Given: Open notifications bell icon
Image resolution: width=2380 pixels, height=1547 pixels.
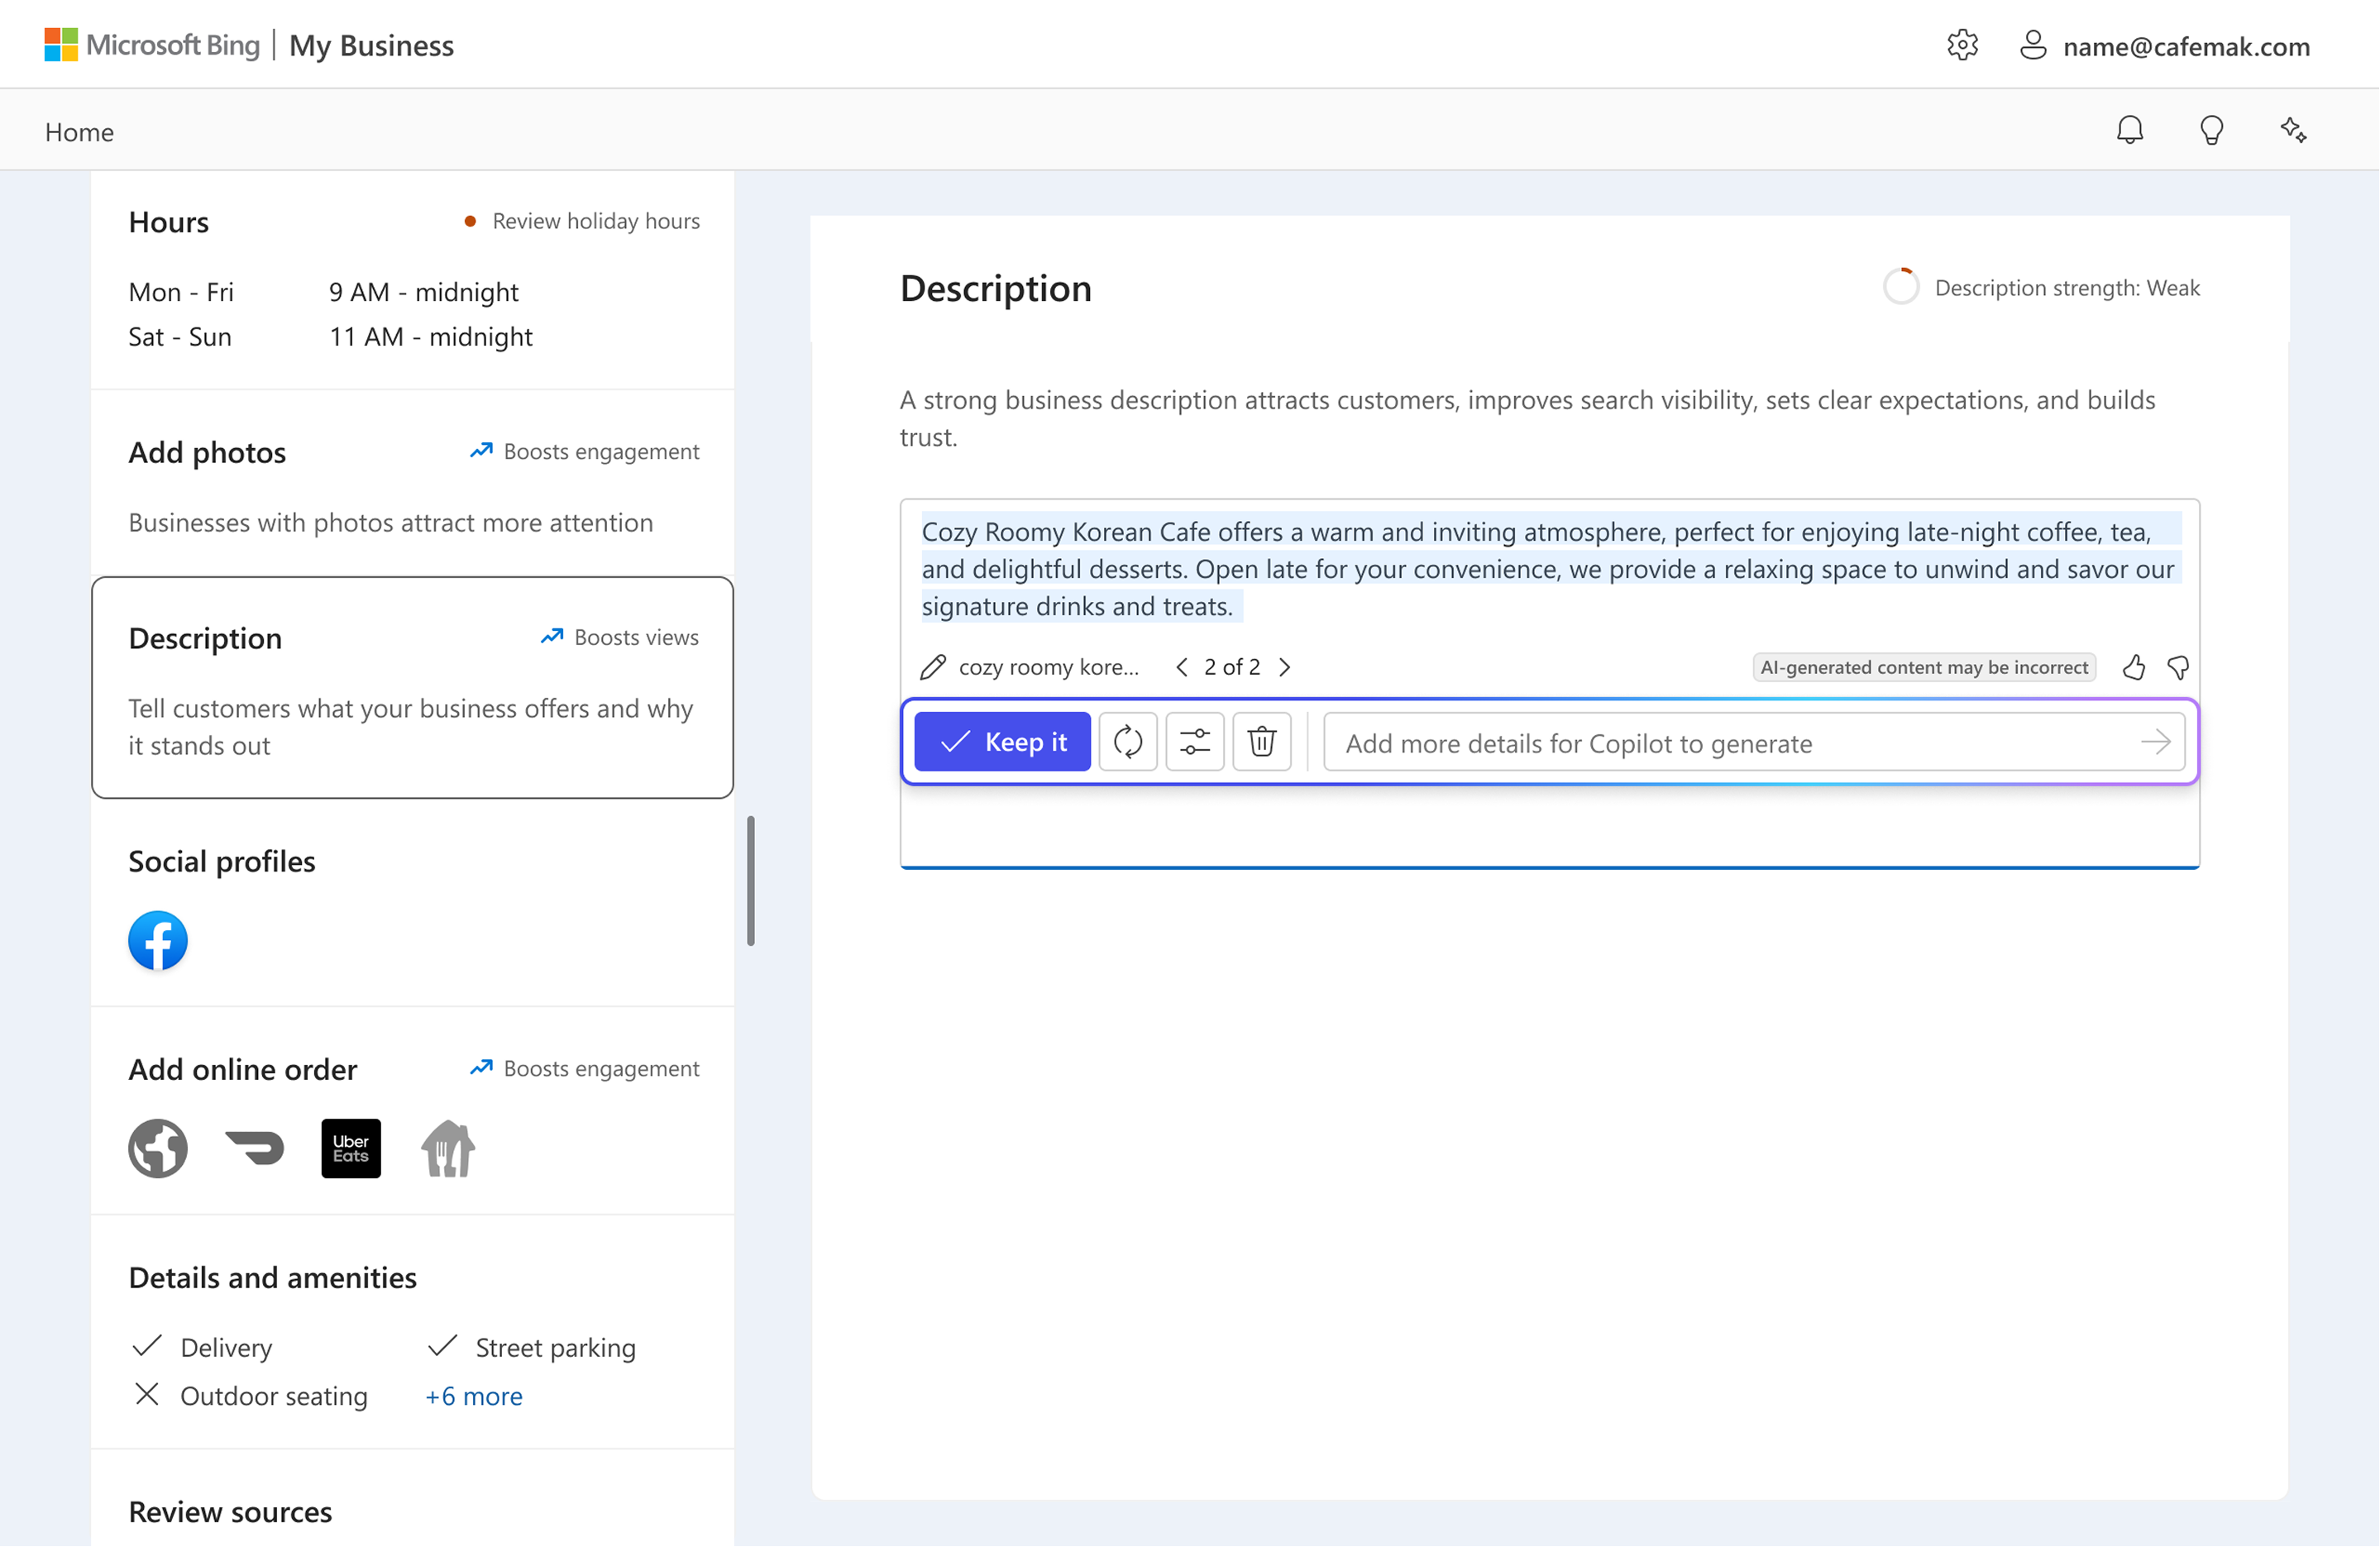Looking at the screenshot, I should point(2129,131).
